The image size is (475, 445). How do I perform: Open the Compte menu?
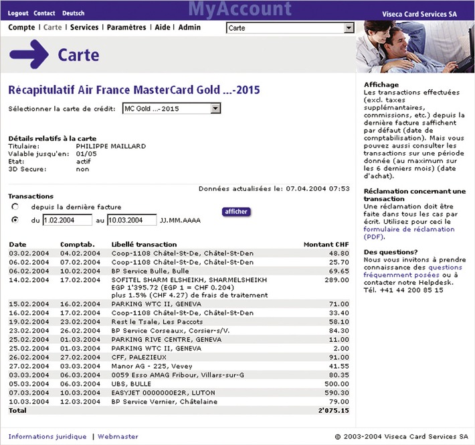(21, 27)
